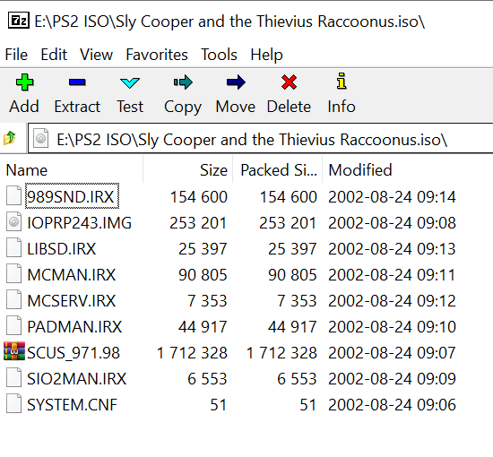Image resolution: width=493 pixels, height=457 pixels.
Task: Open the Tools menu
Action: coord(219,55)
